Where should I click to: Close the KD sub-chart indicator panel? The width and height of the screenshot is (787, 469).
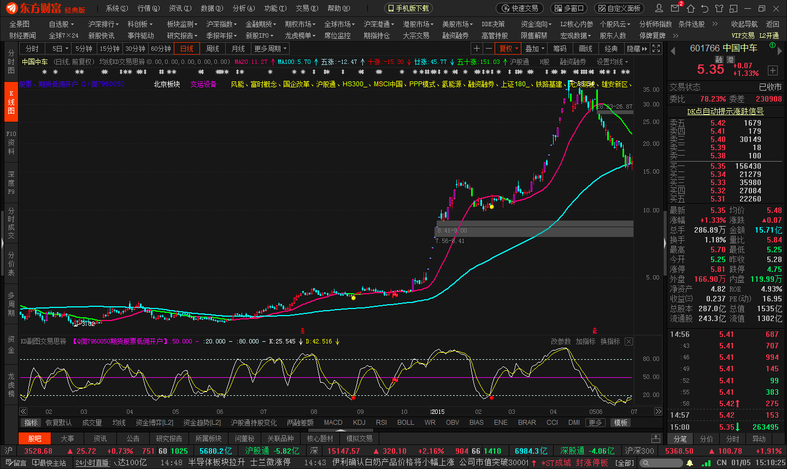pos(629,341)
